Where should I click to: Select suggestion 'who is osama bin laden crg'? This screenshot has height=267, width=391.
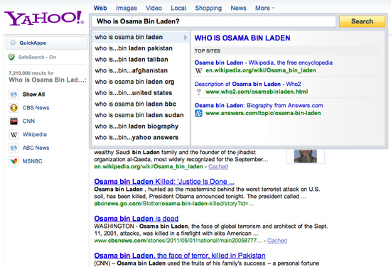point(141,82)
